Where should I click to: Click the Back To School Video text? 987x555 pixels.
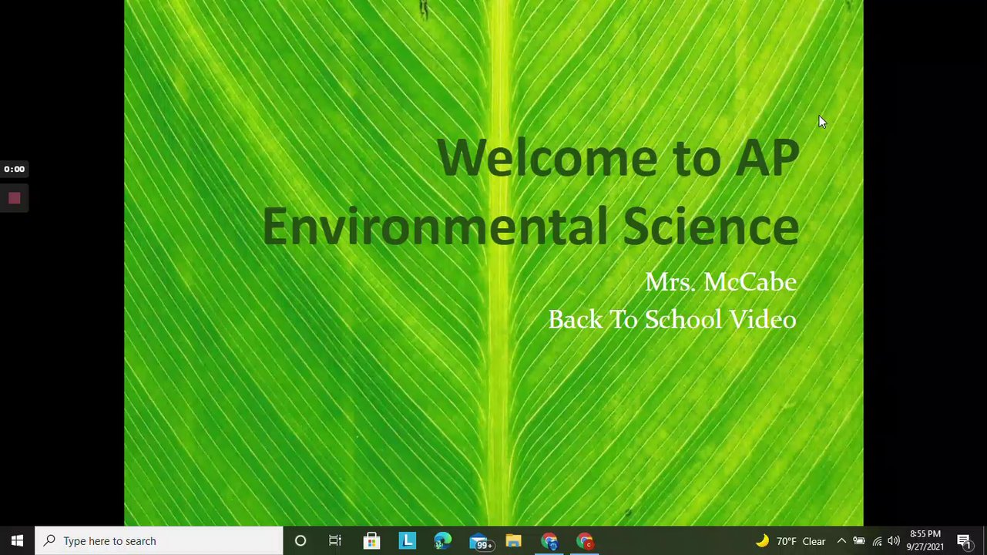tap(672, 319)
